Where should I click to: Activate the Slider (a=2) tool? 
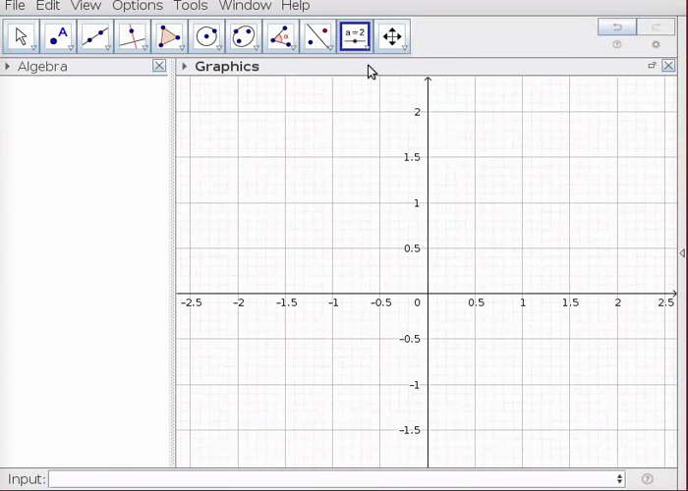355,37
